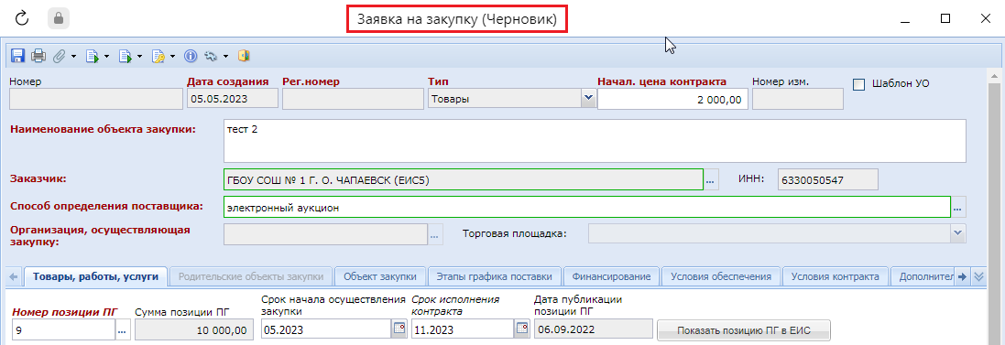Click the ИНН field 6330050547
The image size is (1005, 345).
(x=827, y=180)
